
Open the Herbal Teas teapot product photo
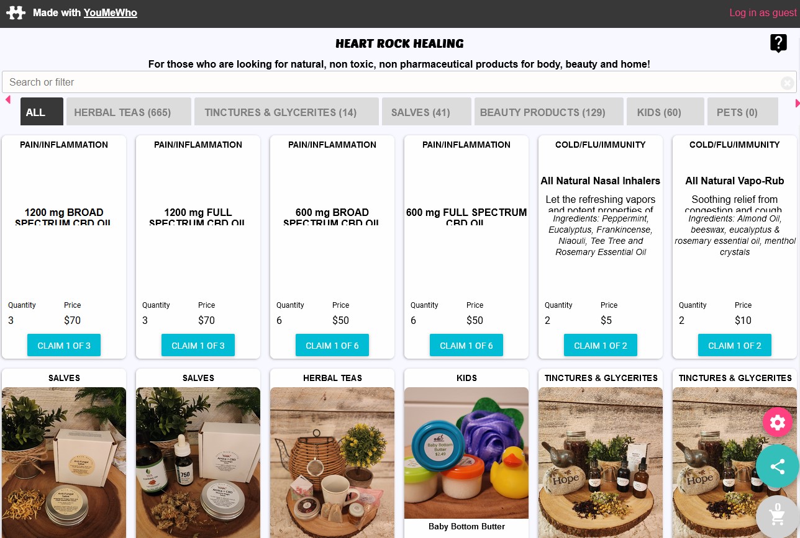(x=332, y=462)
